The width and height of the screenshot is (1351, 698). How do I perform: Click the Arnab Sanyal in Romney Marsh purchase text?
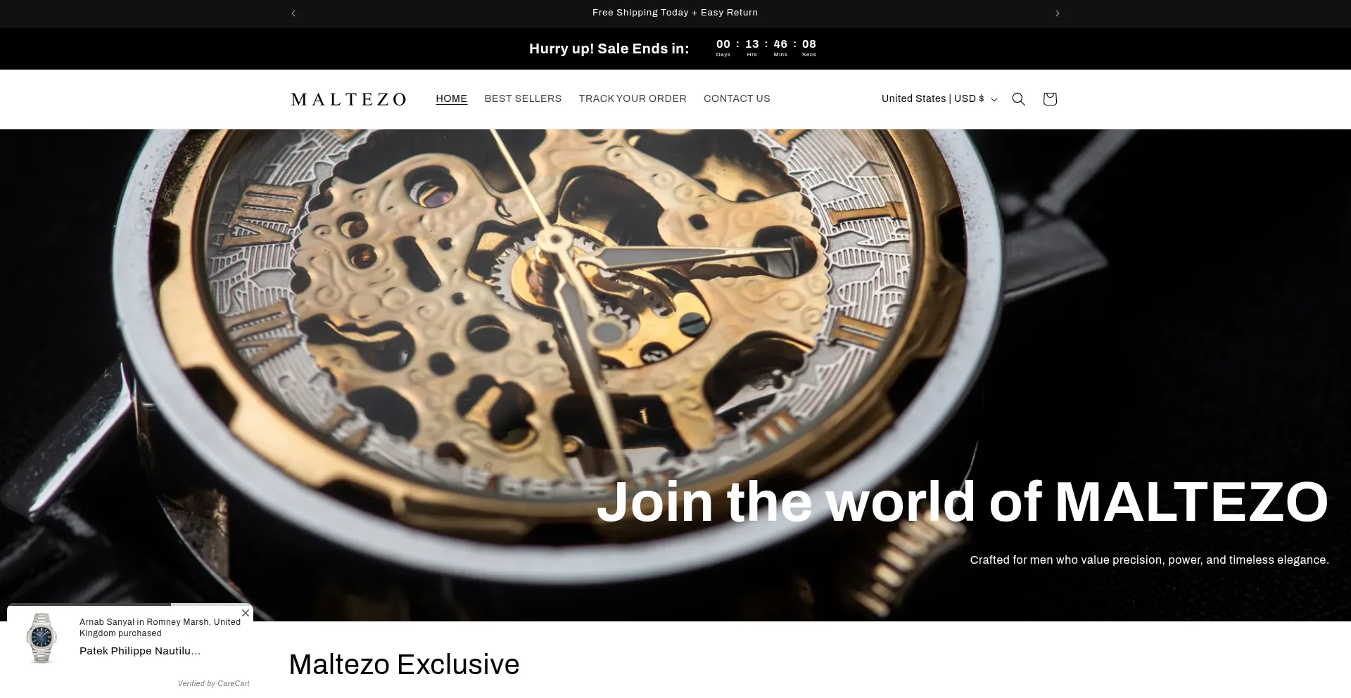pos(160,628)
